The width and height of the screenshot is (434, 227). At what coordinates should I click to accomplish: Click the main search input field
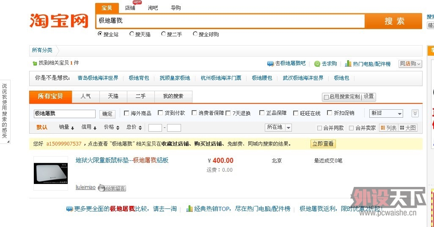tap(230, 21)
